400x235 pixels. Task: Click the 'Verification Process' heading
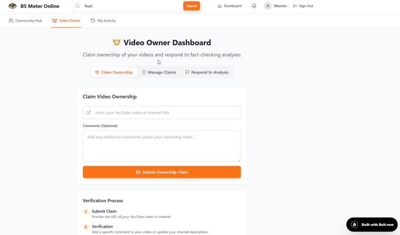pos(103,201)
